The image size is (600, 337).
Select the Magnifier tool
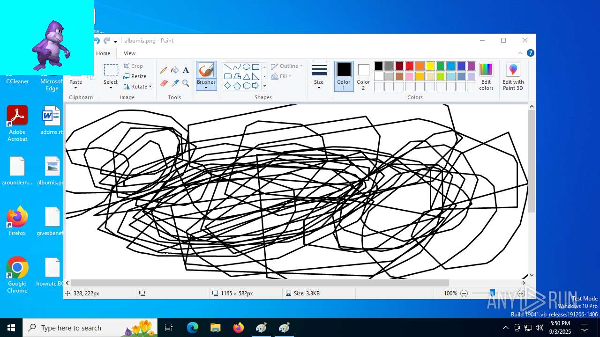pyautogui.click(x=186, y=83)
